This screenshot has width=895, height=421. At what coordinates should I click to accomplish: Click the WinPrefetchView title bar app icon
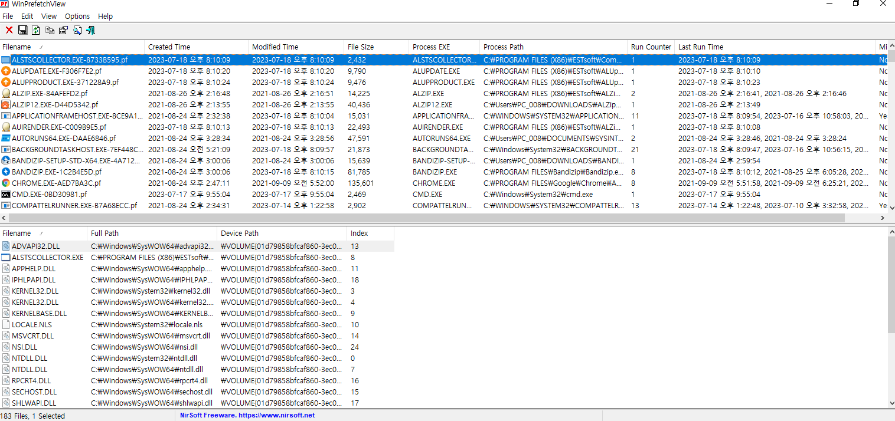[x=5, y=4]
